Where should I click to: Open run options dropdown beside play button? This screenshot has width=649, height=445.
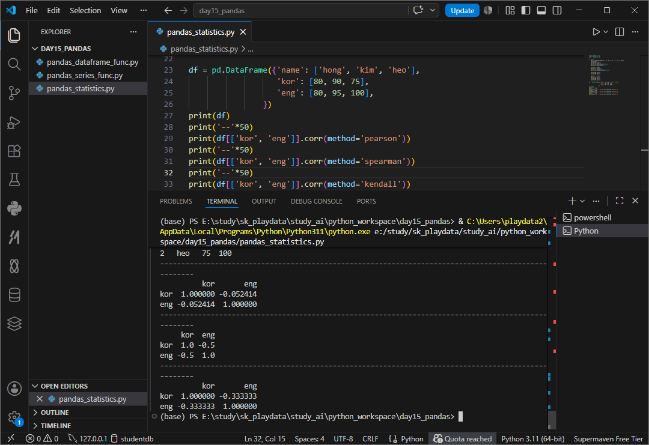coord(606,32)
